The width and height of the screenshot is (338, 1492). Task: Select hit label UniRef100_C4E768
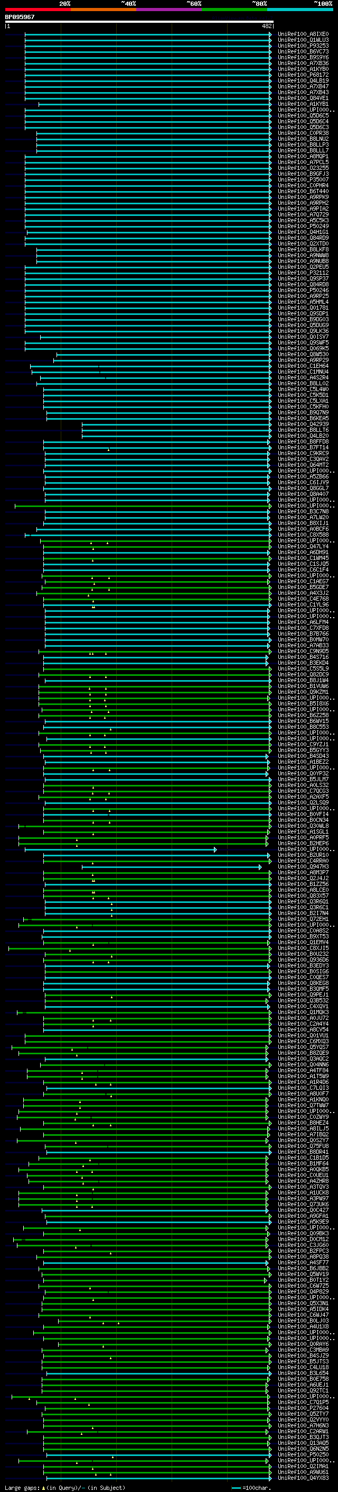[x=303, y=599]
